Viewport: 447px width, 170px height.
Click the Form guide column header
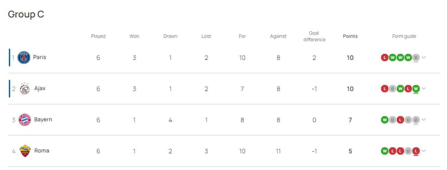pos(404,36)
